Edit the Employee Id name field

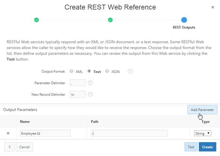tap(45, 133)
